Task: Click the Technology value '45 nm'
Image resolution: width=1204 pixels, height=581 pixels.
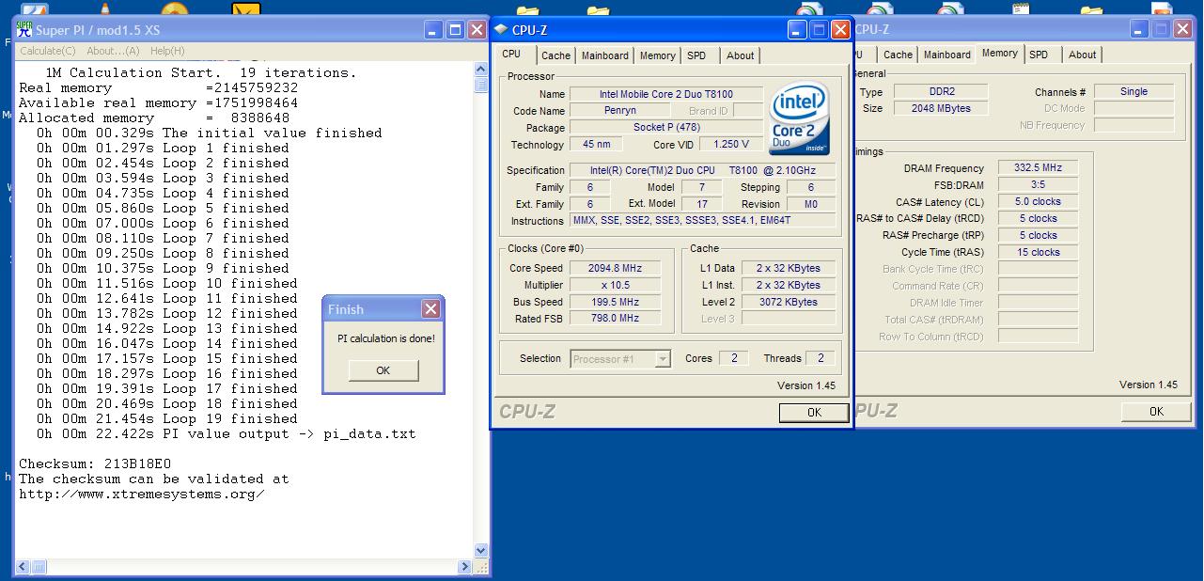Action: pos(596,145)
